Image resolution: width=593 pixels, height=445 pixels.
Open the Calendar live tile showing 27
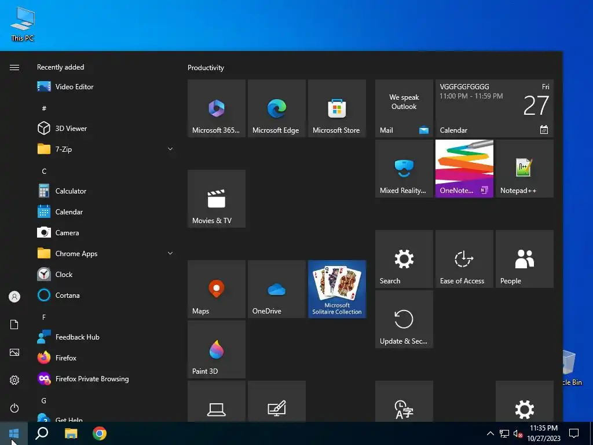click(495, 108)
